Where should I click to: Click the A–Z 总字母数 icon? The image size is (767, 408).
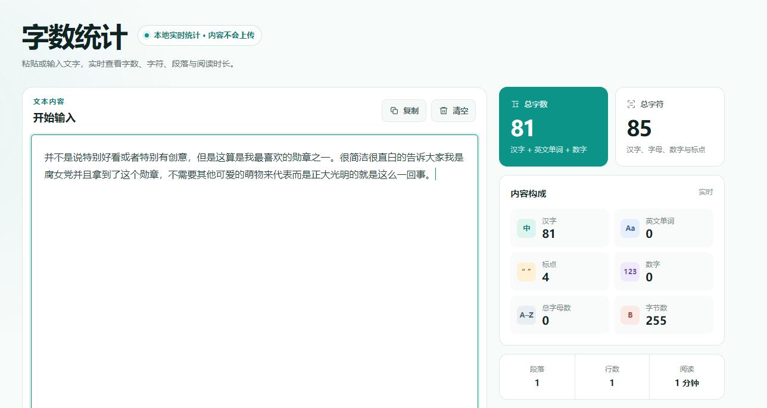pyautogui.click(x=526, y=315)
